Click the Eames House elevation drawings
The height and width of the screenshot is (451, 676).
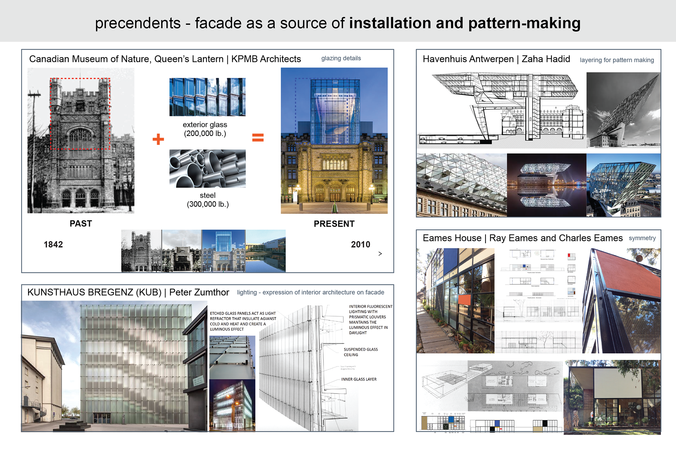[539, 301]
